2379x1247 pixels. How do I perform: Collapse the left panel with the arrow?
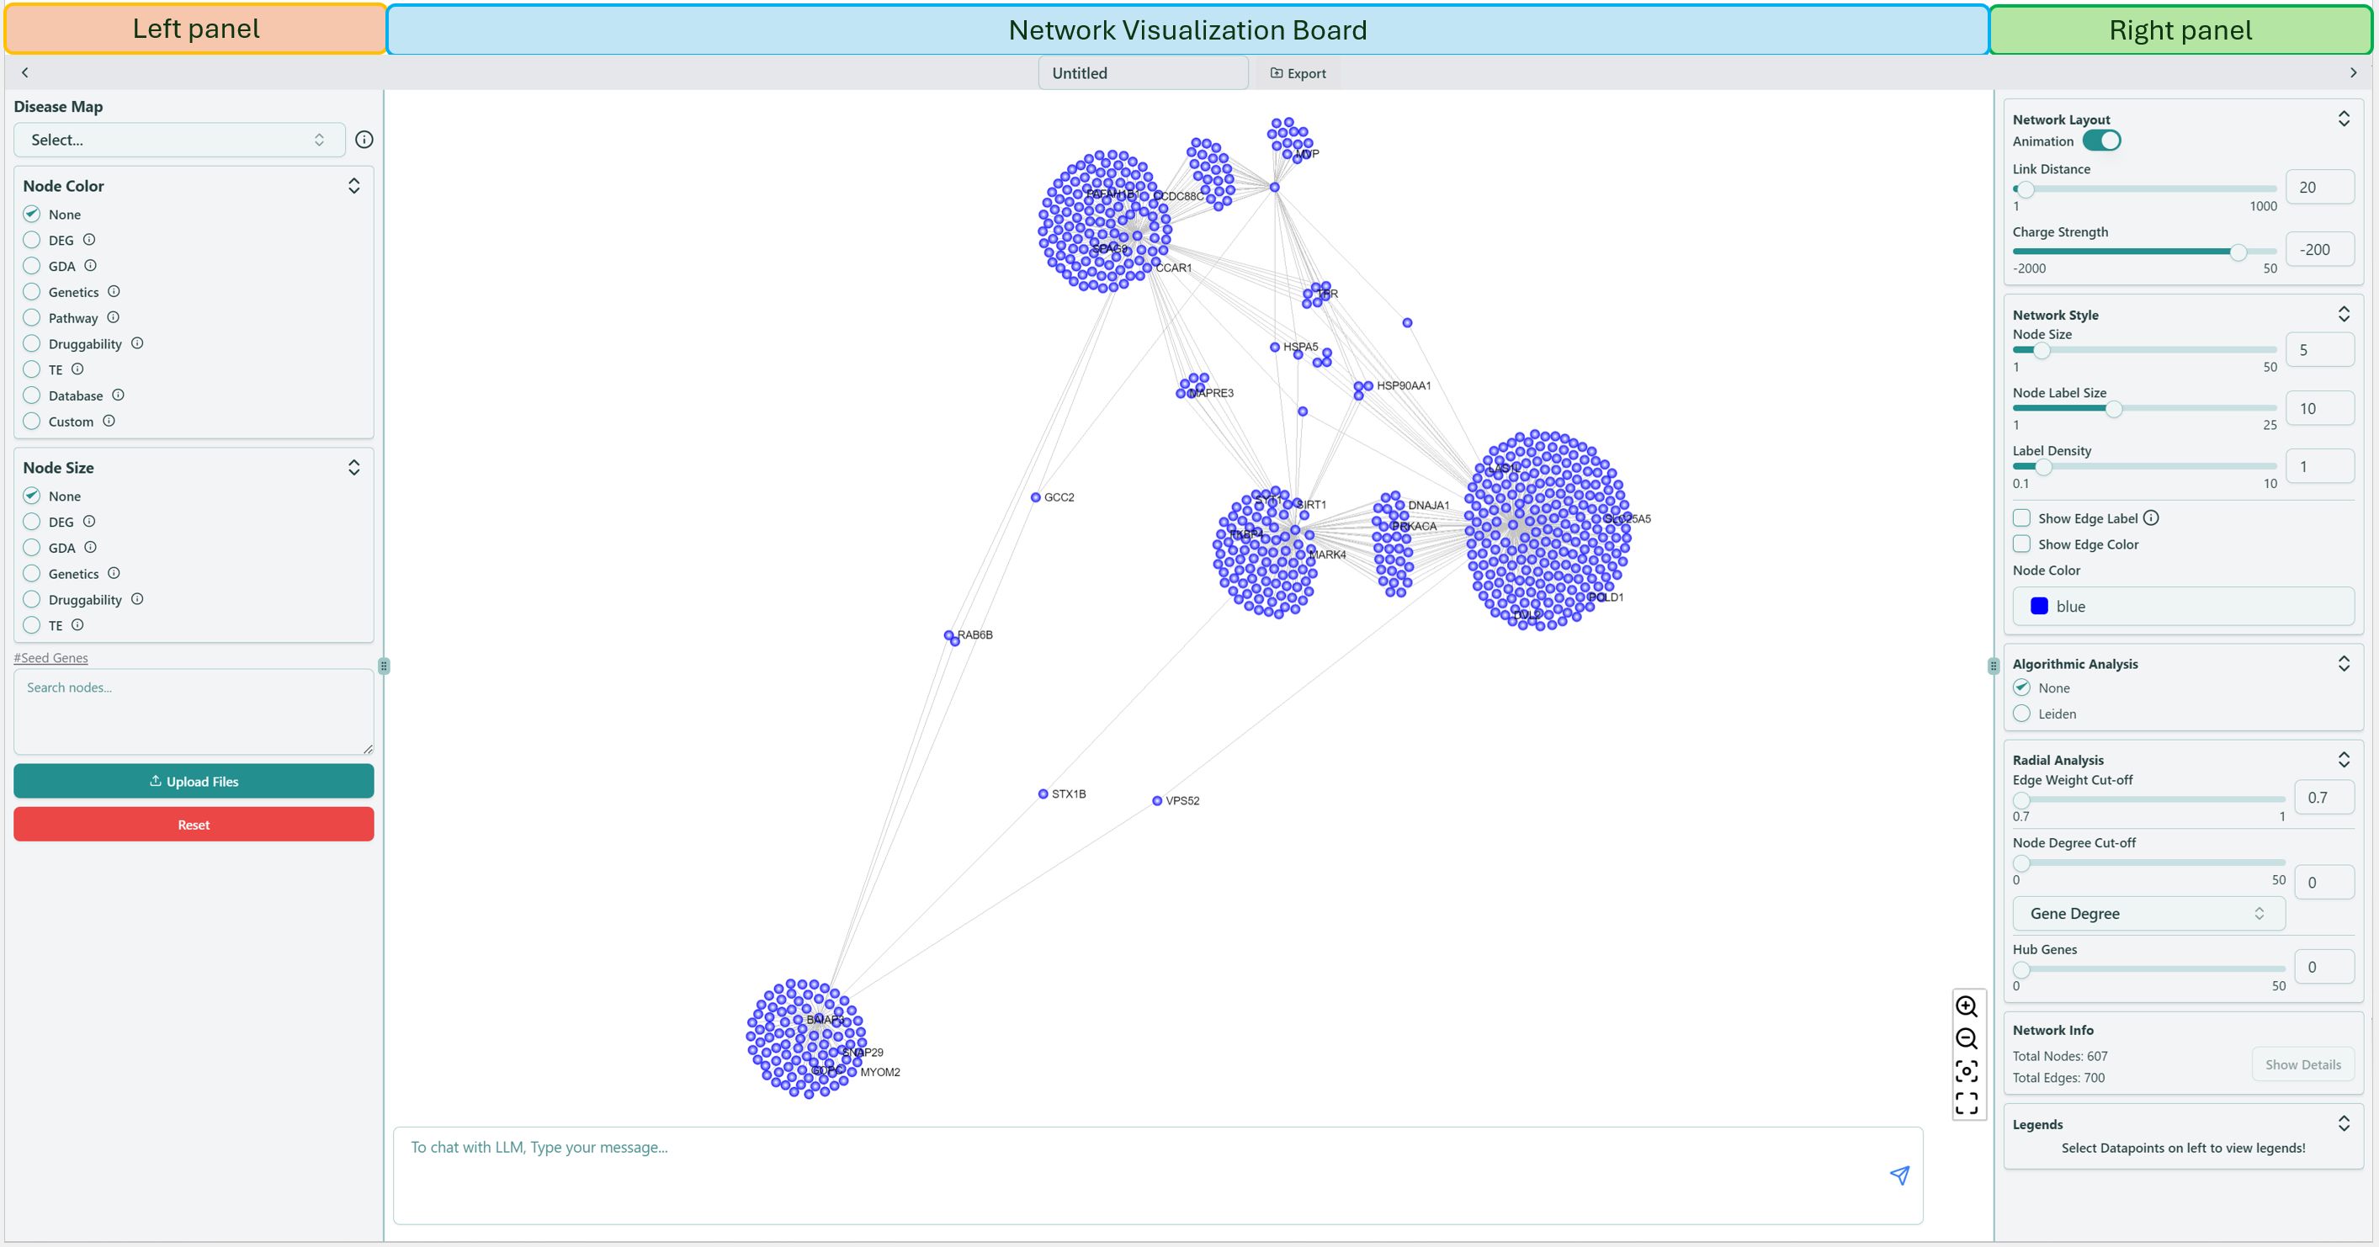[x=25, y=72]
